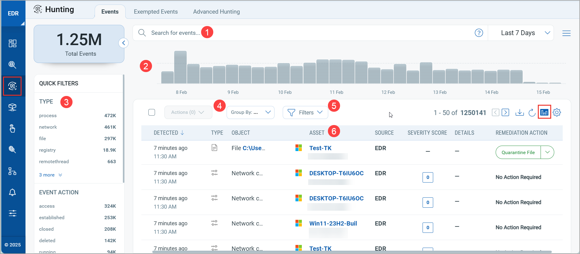Switch to the Advanced Hunting tab
The height and width of the screenshot is (254, 580).
(216, 12)
